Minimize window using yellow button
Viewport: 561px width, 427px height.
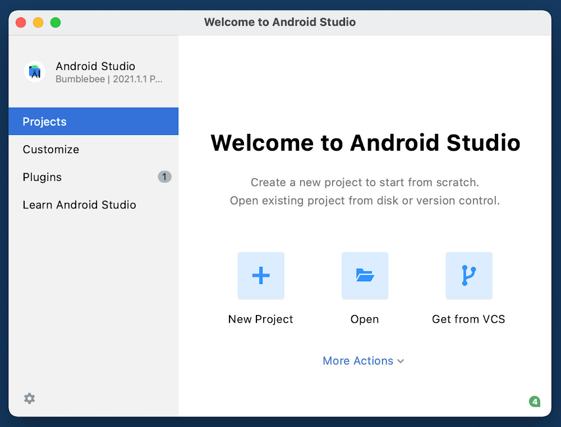[38, 22]
